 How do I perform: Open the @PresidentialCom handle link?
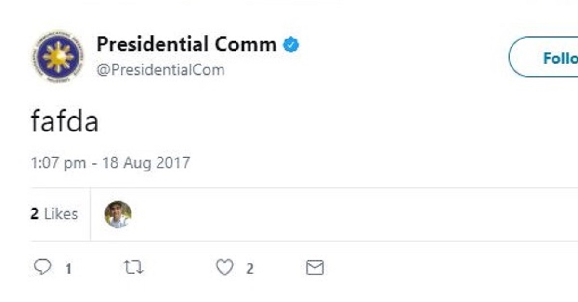coord(160,70)
